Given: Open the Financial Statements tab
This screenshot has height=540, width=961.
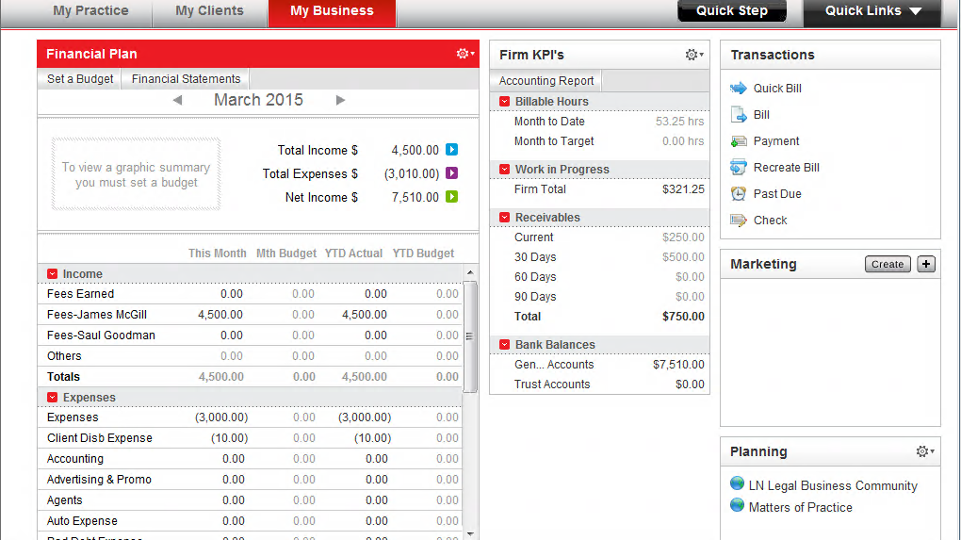Looking at the screenshot, I should point(186,79).
